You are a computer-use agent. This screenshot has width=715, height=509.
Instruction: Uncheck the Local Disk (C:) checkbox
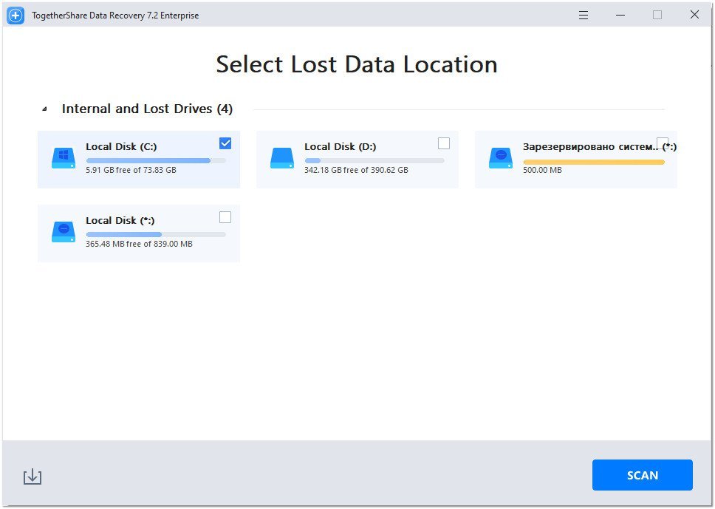coord(225,143)
